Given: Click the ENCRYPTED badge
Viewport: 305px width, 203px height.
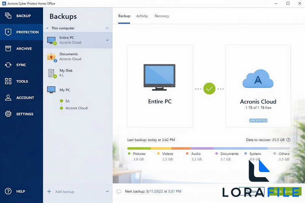Looking at the screenshot, I should (258, 120).
